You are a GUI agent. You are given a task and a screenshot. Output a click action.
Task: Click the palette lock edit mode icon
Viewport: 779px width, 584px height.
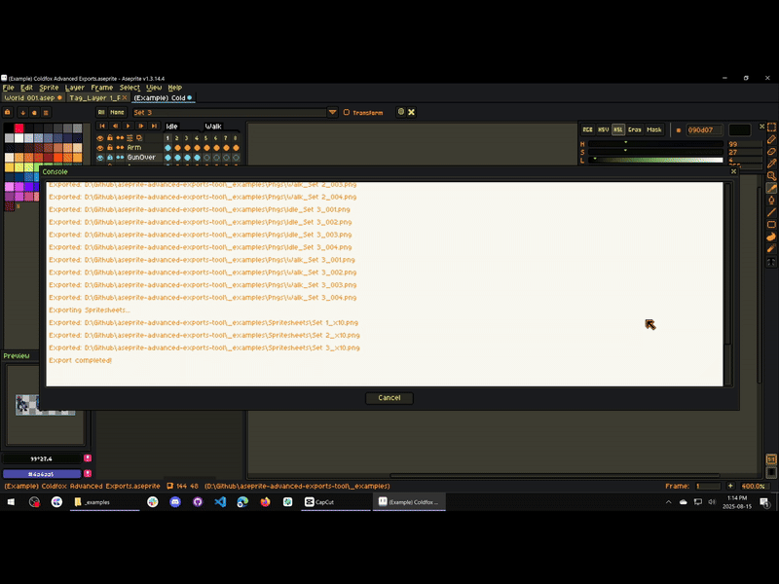click(x=8, y=112)
